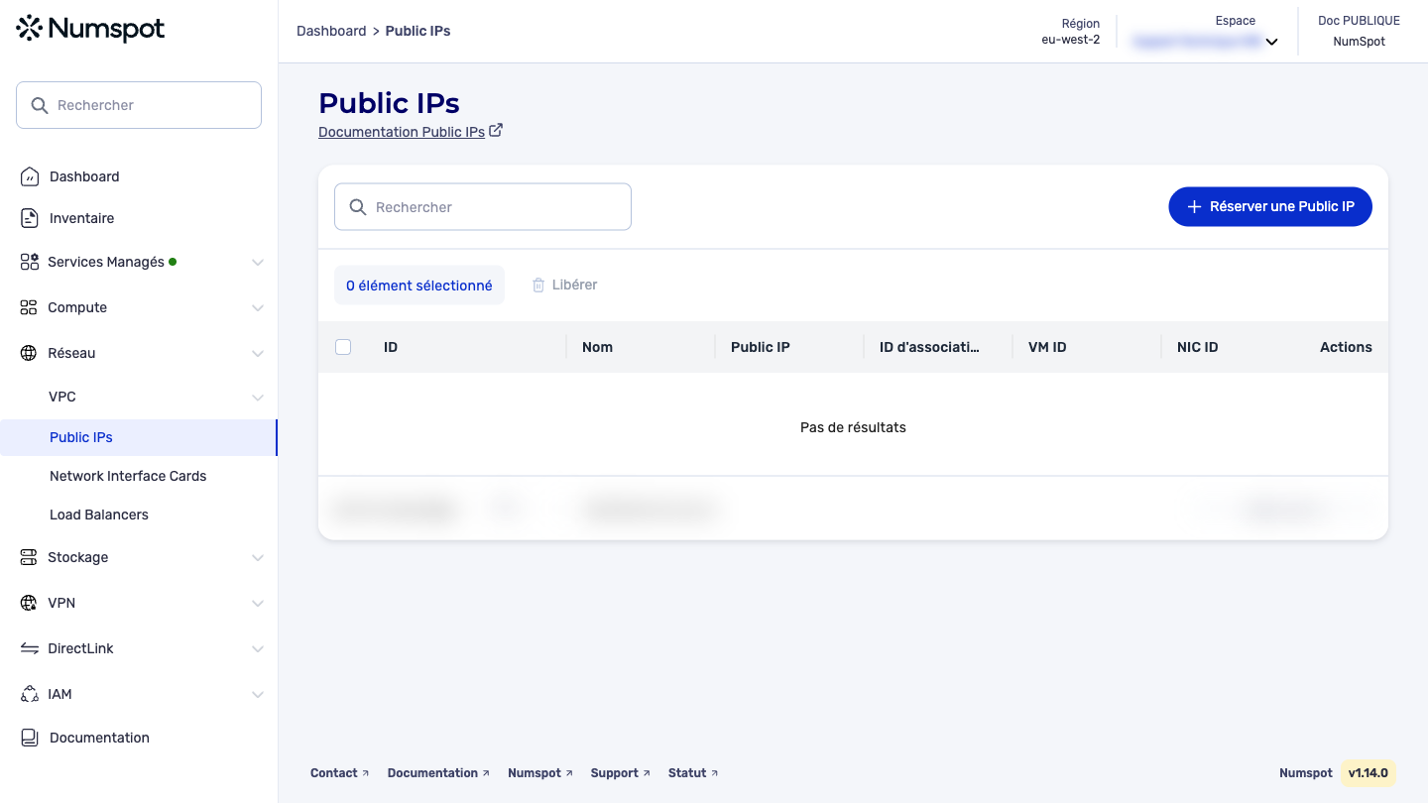Image resolution: width=1428 pixels, height=803 pixels.
Task: Click the Services Managés grid icon
Action: (x=30, y=262)
